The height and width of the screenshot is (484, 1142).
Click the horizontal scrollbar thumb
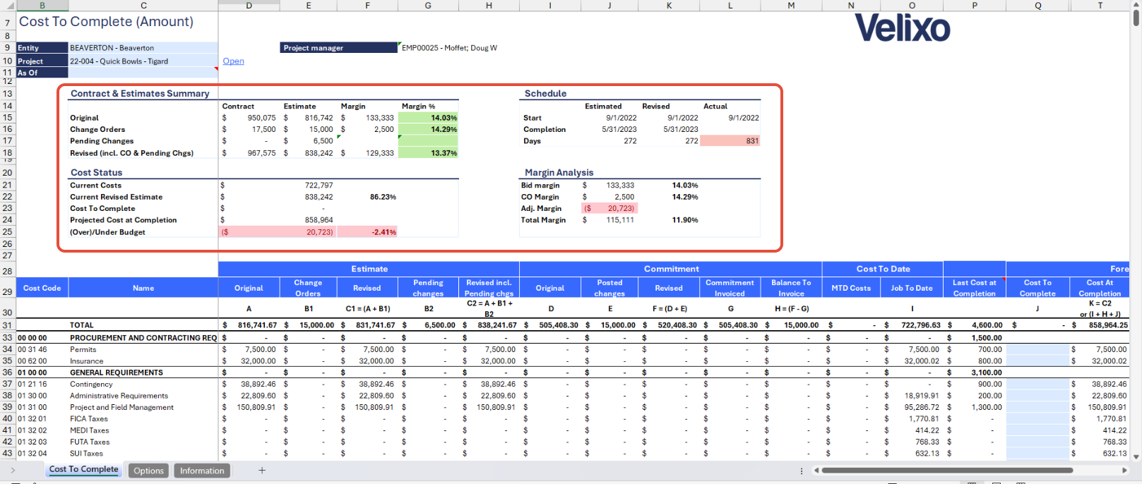point(946,471)
